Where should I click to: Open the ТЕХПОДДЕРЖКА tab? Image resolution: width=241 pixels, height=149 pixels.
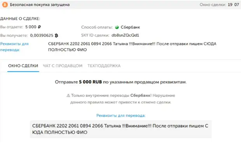[104, 66]
